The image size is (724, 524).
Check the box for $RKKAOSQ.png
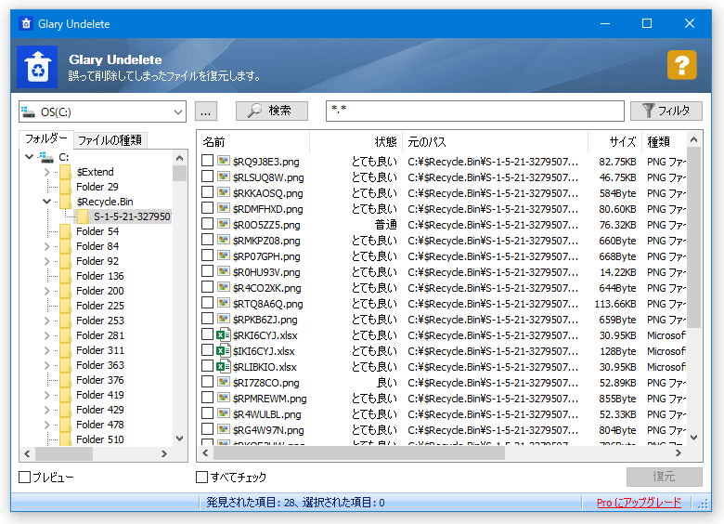pyautogui.click(x=207, y=192)
